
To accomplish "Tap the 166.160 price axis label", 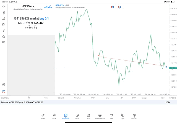I will (173, 9).
